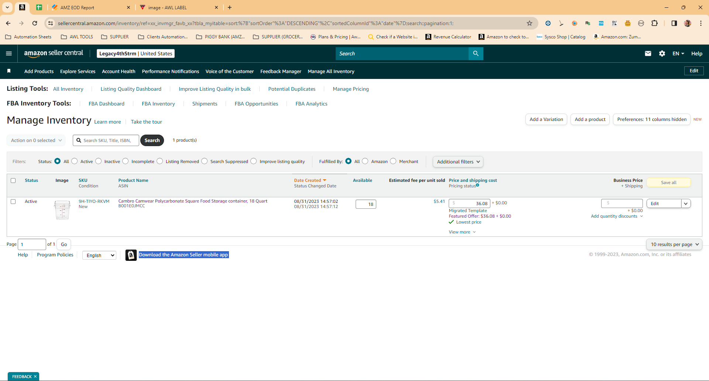Click the Add a Variation button
Screen dimensions: 709x381
coord(546,119)
